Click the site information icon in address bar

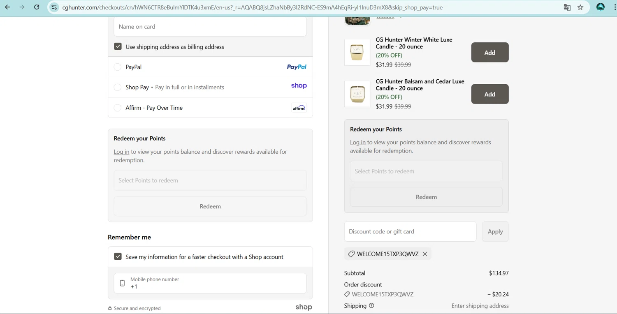pyautogui.click(x=54, y=7)
